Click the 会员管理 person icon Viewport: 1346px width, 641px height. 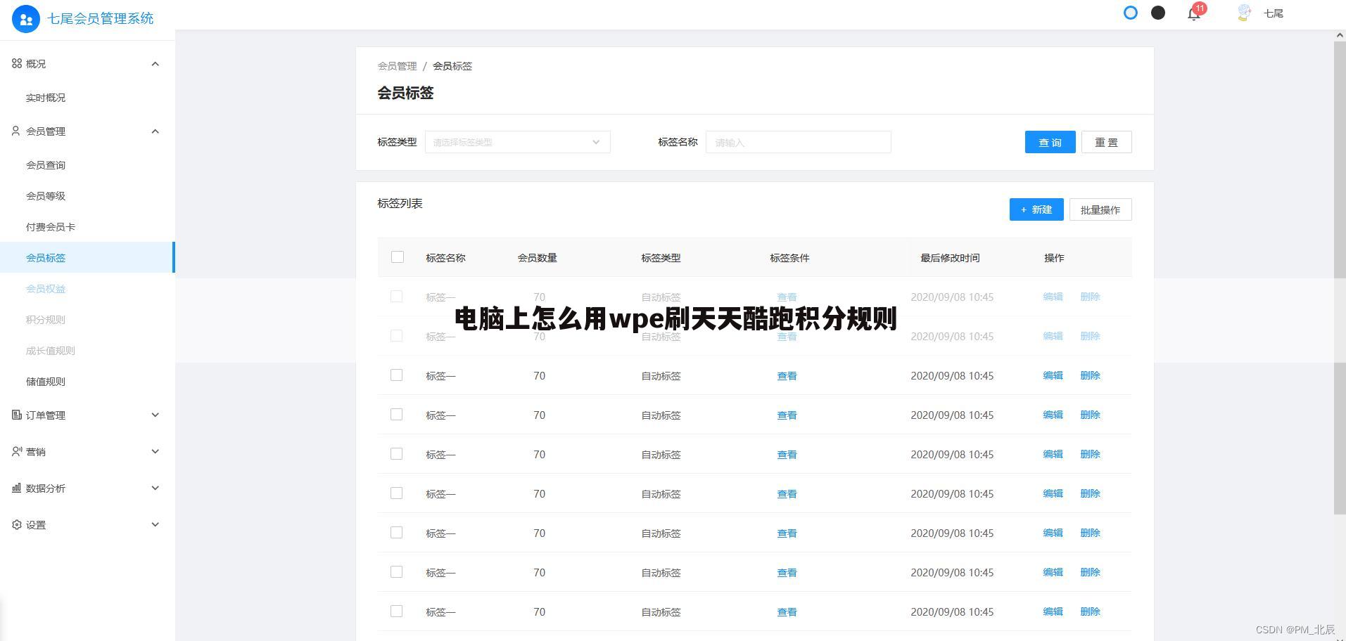tap(16, 131)
